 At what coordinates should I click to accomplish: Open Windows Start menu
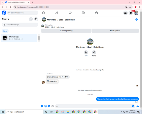[3, 112]
